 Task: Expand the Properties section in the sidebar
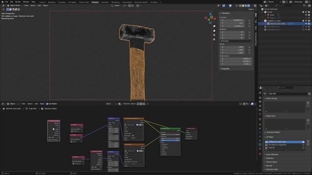point(225,69)
